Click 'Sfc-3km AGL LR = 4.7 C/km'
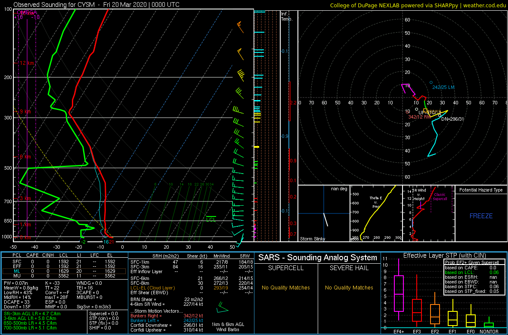 pyautogui.click(x=32, y=314)
